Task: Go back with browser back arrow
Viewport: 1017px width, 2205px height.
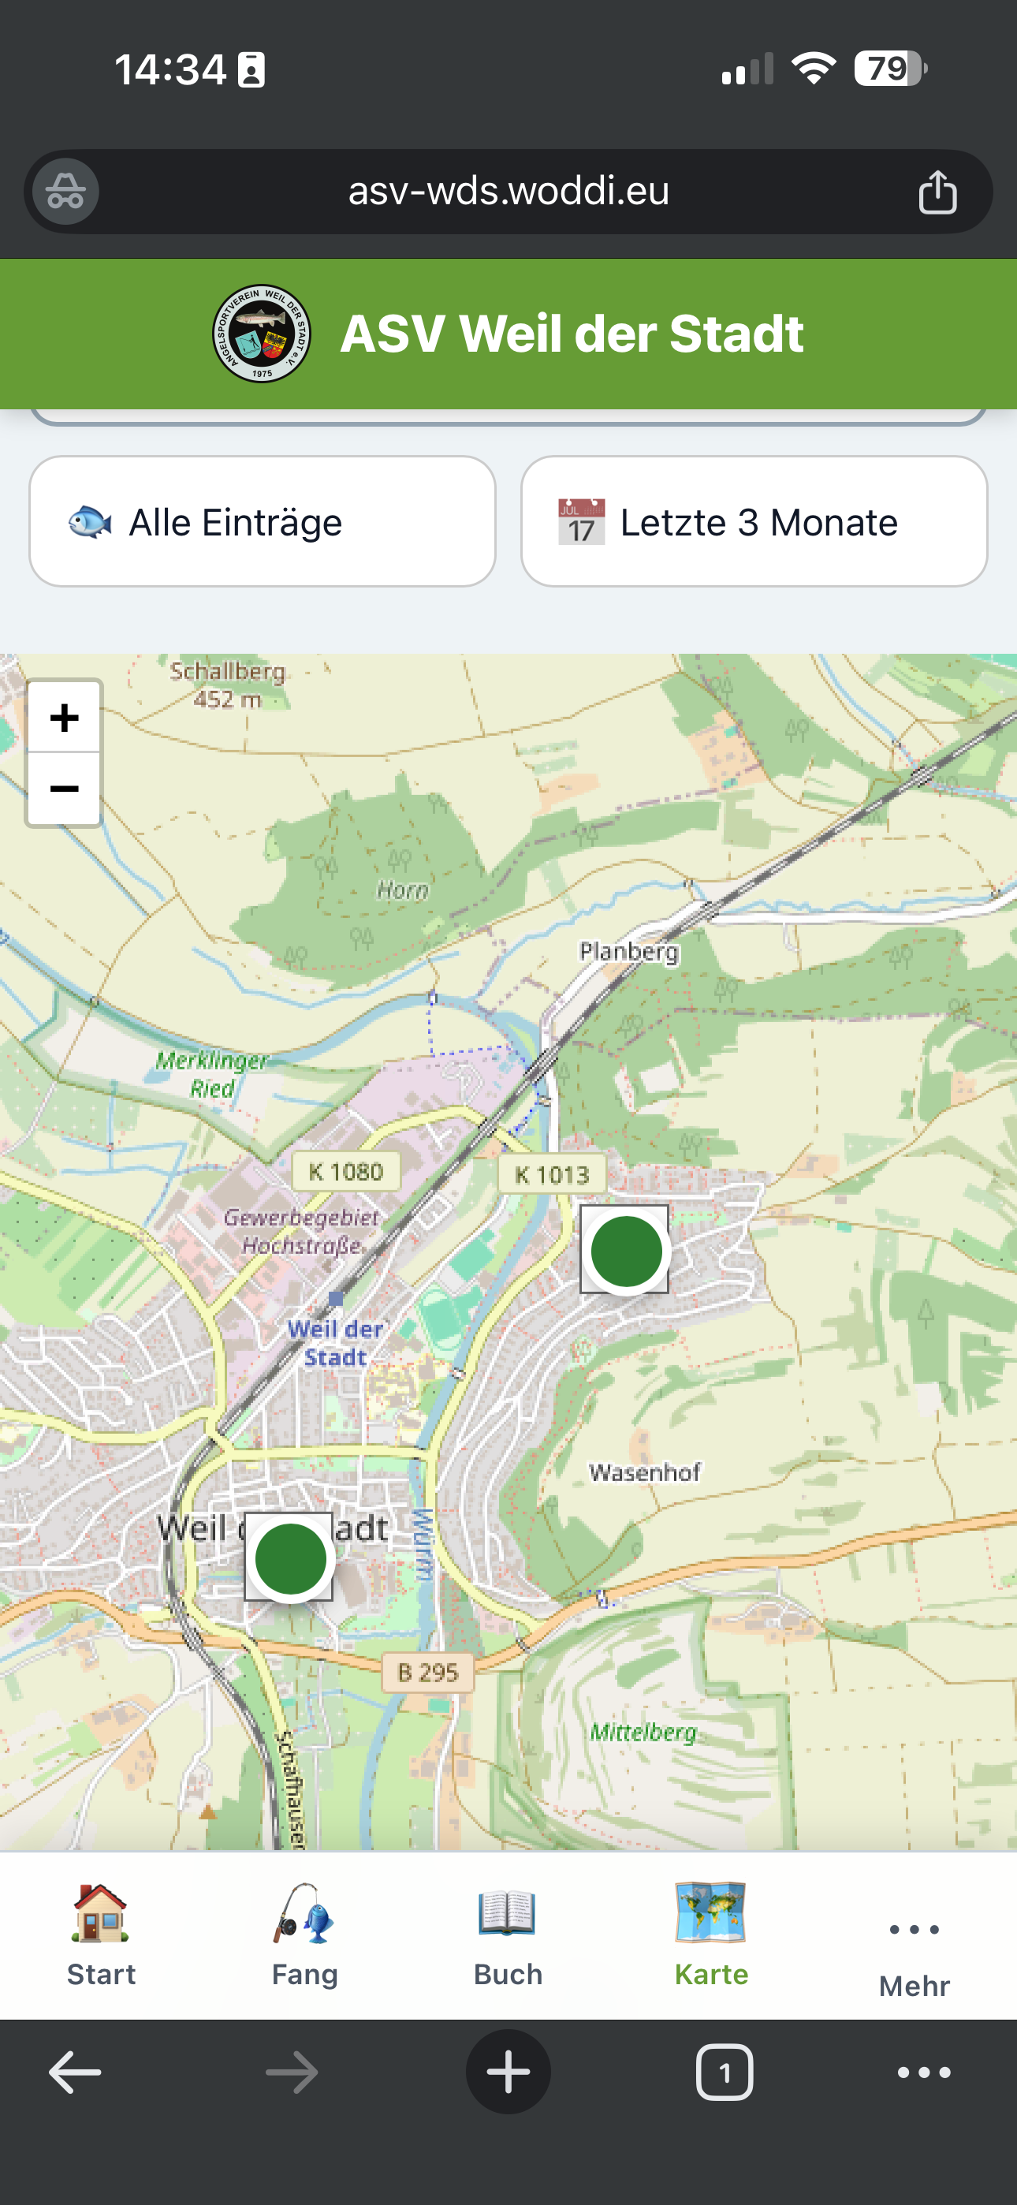Action: coord(76,2073)
